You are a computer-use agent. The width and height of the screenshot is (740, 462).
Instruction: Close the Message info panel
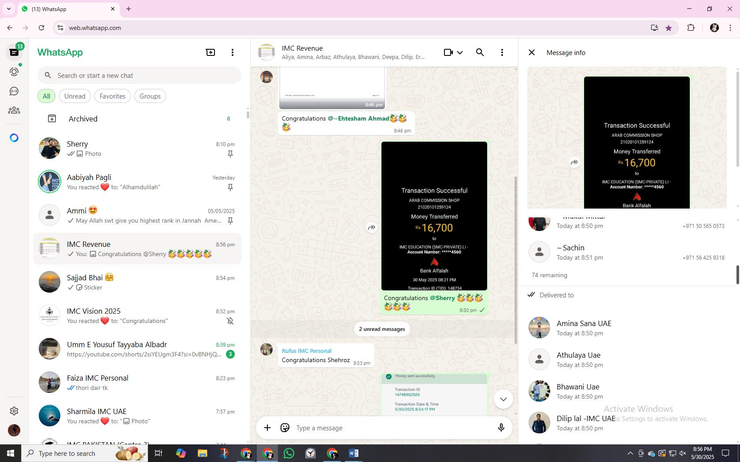532,52
